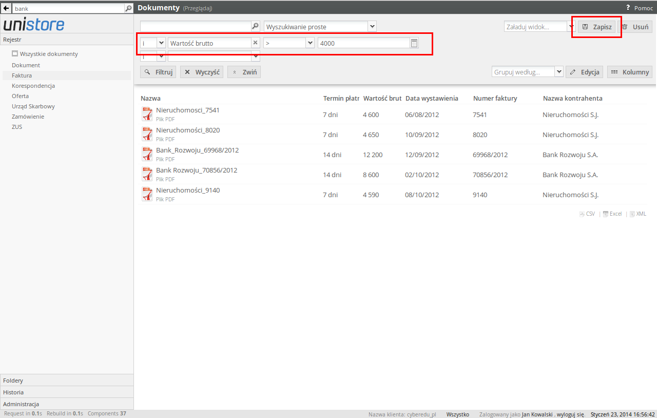Click the date 02/10/2012 cell

(422, 175)
